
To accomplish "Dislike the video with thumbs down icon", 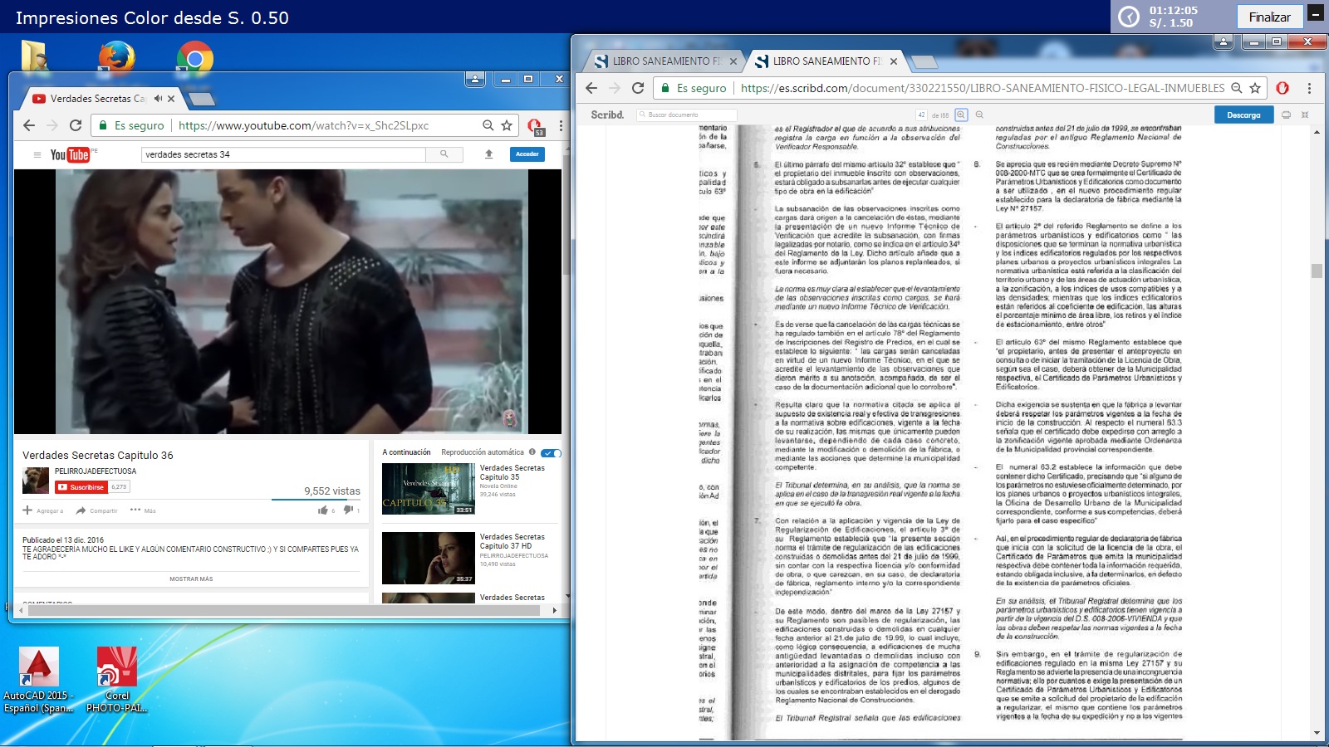I will tap(348, 510).
